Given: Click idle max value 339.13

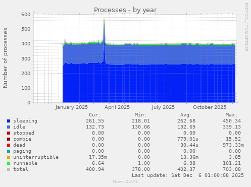Looking at the screenshot, I should (x=232, y=127).
